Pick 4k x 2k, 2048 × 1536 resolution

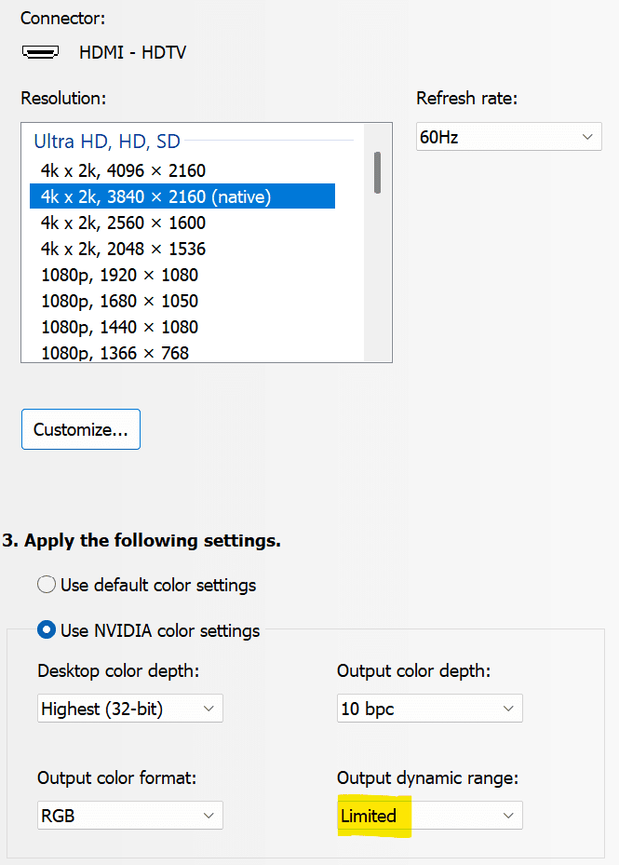click(x=123, y=249)
